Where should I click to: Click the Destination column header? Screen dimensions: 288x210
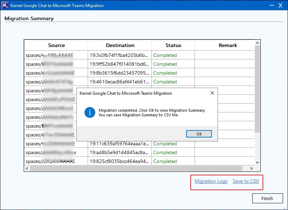(x=120, y=45)
